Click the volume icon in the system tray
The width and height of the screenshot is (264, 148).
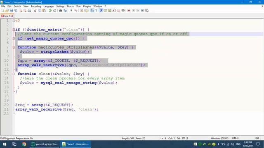coord(232,144)
